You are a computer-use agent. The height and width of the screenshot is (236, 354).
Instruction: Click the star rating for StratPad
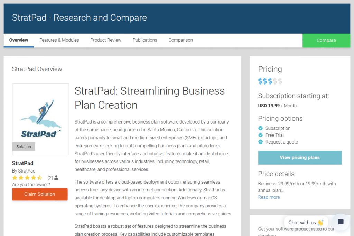coord(27,178)
